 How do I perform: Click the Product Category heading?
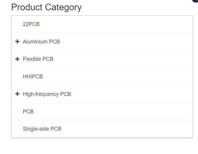[x=46, y=7]
